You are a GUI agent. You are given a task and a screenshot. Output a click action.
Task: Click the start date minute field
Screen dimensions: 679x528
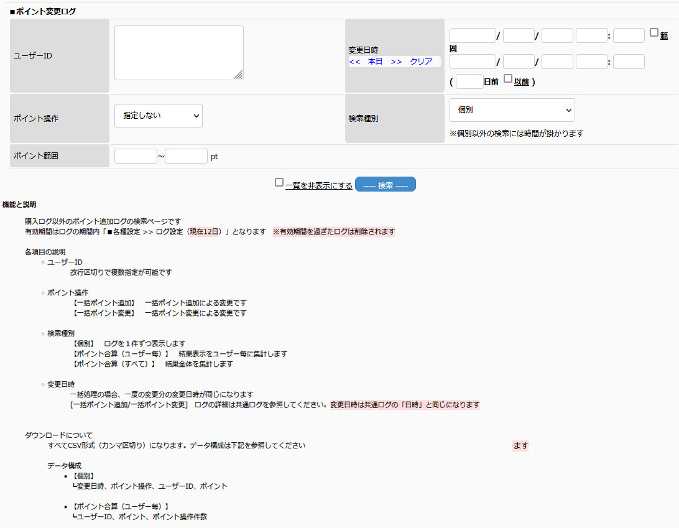629,35
